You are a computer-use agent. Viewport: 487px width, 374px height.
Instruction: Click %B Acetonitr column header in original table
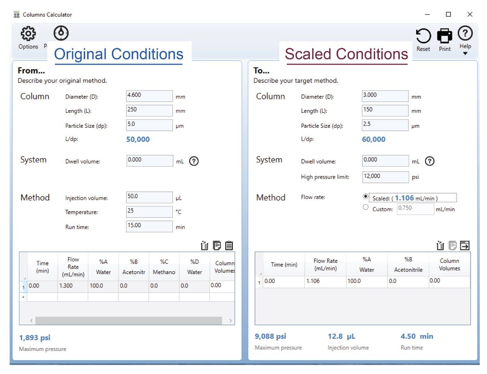[x=134, y=267]
